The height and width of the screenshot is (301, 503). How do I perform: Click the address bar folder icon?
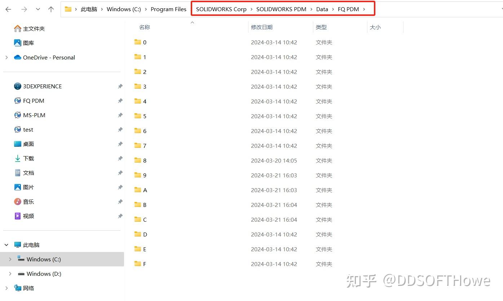point(68,9)
